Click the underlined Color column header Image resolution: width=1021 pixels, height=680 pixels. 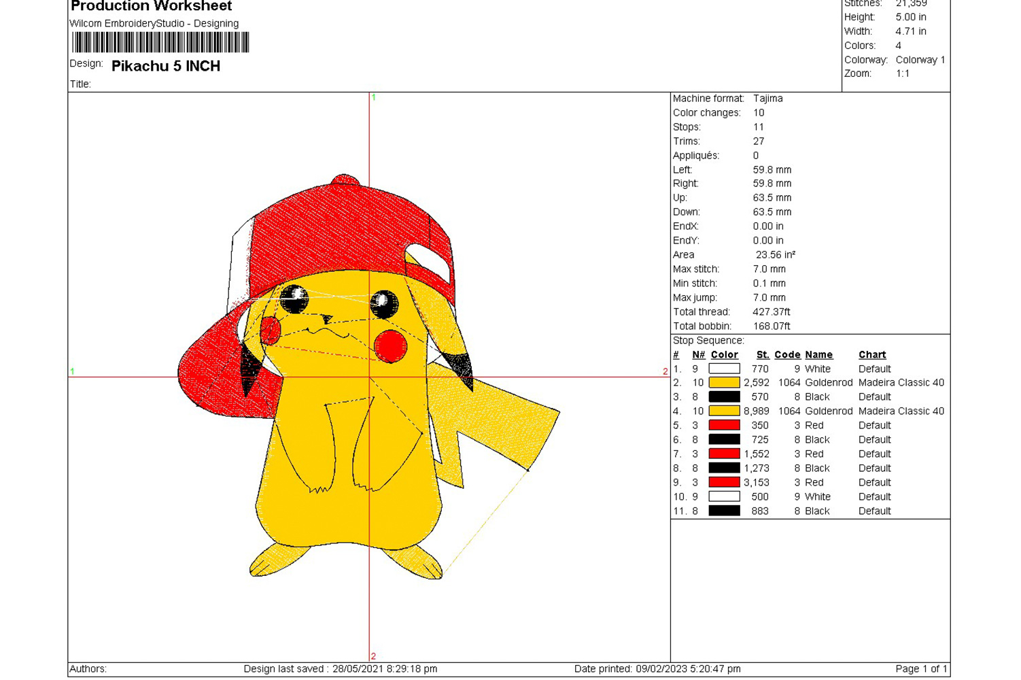[724, 355]
